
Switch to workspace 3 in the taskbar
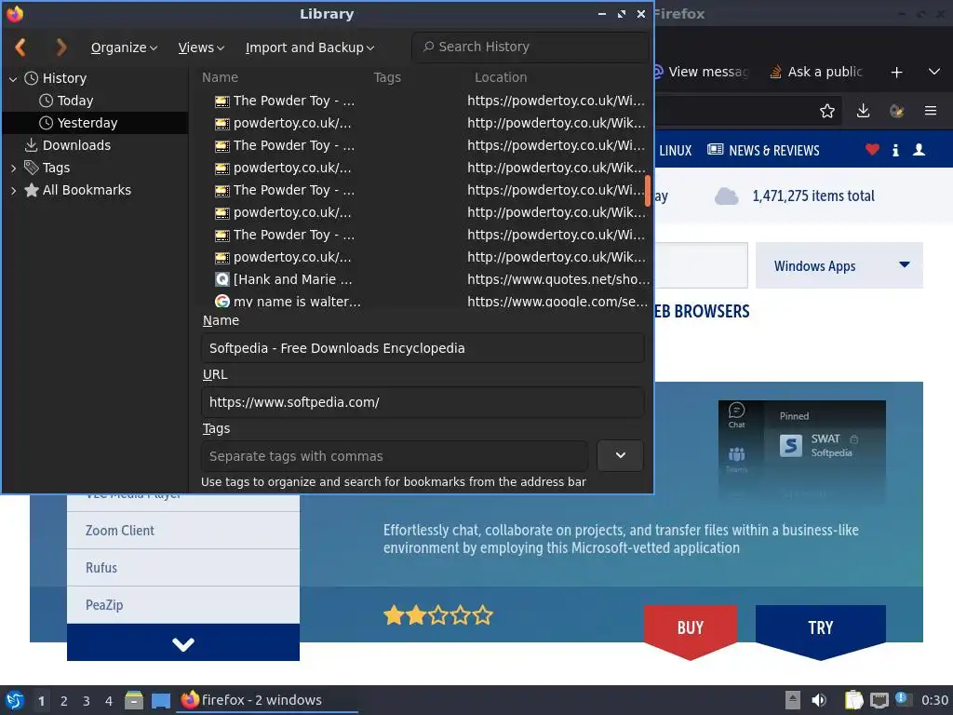[x=87, y=700]
